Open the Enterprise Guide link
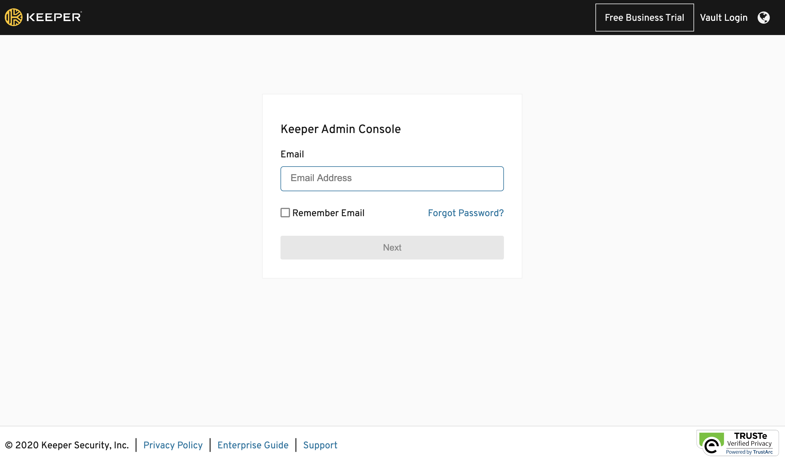Viewport: 785px width, 462px height. point(253,445)
